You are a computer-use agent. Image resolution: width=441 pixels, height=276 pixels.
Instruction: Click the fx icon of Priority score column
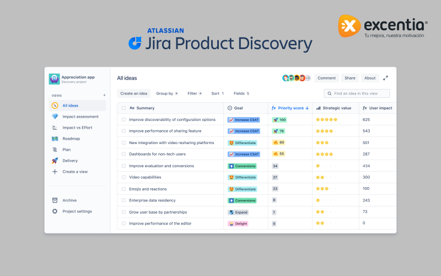(273, 108)
